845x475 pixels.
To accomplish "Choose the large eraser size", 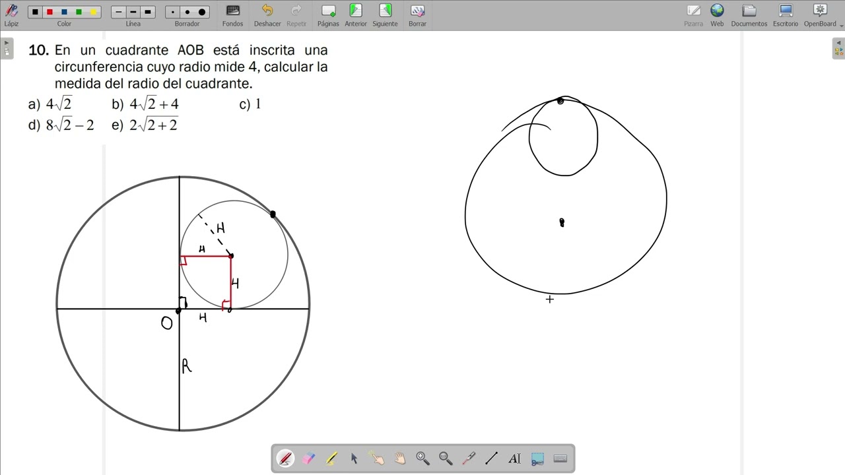I will [202, 12].
